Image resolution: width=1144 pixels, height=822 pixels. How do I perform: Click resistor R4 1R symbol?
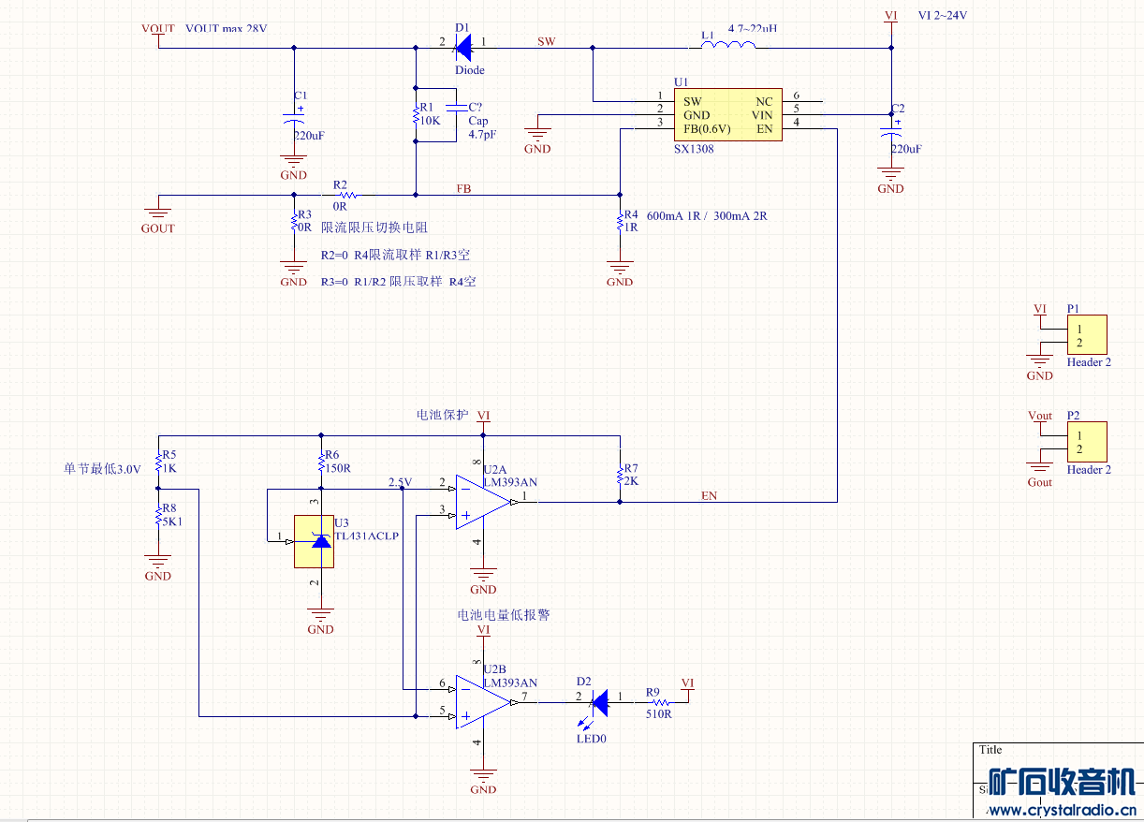click(x=619, y=222)
